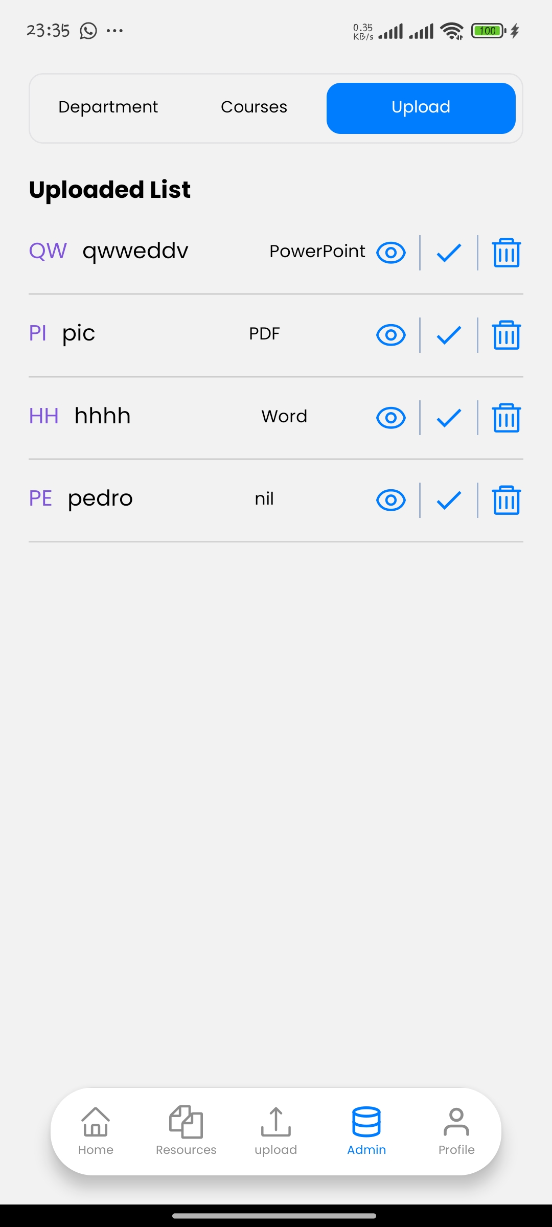This screenshot has width=552, height=1227.
Task: Preview the pic PDF with eye icon
Action: tap(391, 335)
